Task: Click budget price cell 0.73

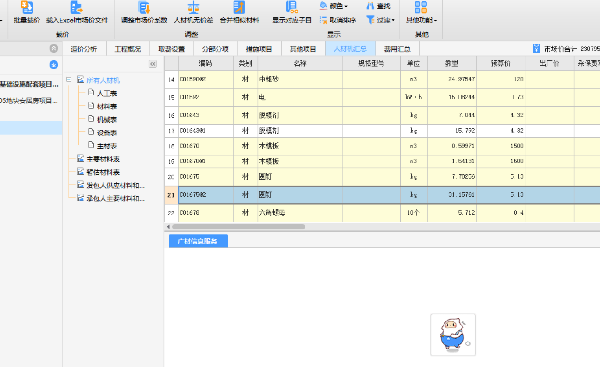Action: (501, 97)
